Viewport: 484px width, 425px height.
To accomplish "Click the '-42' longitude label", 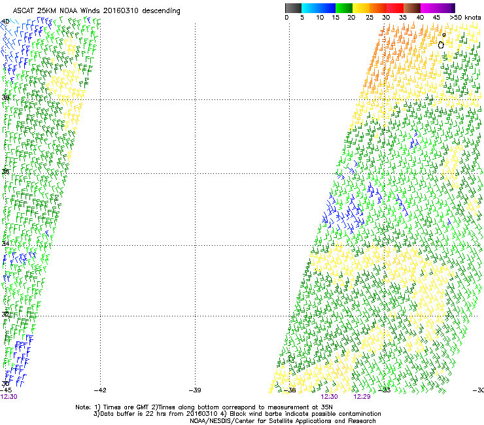I will 100,390.
